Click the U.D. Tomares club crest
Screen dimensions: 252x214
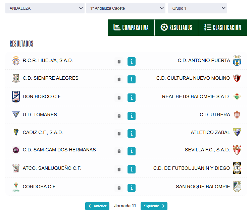coord(16,115)
